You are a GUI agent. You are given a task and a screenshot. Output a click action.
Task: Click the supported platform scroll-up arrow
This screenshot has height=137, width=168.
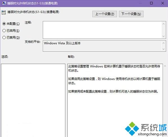click(x=164, y=43)
